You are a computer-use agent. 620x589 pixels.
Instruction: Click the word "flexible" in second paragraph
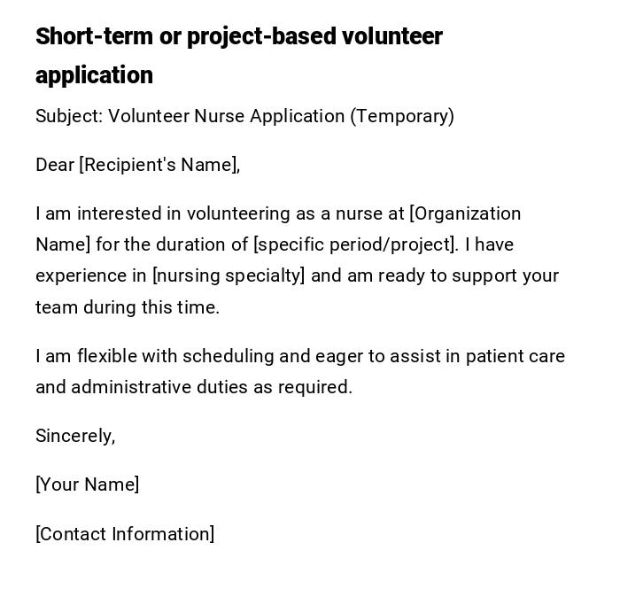click(x=105, y=356)
